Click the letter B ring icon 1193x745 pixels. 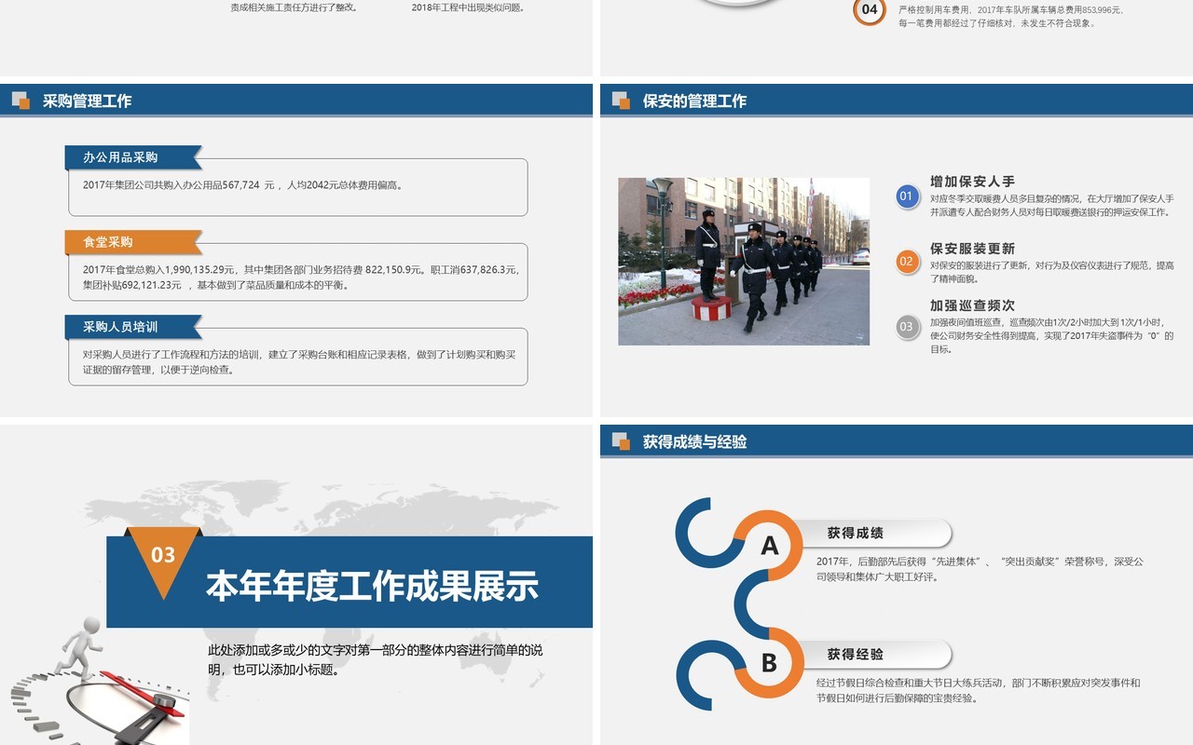770,662
